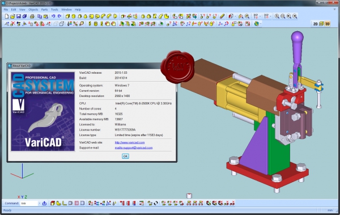Click the VariCAD splash image in About dialog
The height and width of the screenshot is (215, 340).
pos(43,112)
